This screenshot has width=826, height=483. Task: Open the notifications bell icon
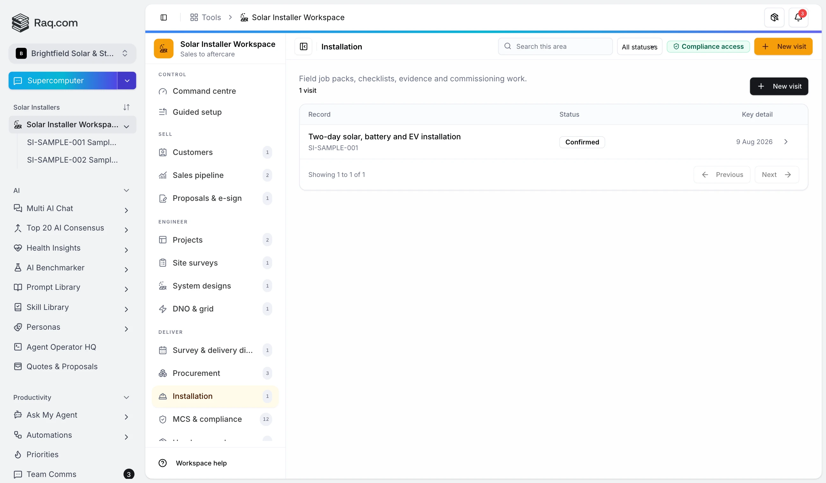(x=799, y=18)
